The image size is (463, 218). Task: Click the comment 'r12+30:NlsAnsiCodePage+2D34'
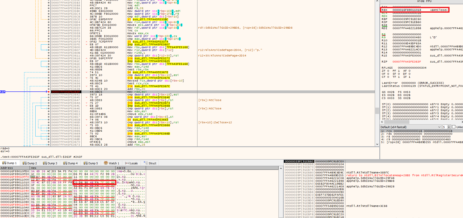(x=222, y=55)
